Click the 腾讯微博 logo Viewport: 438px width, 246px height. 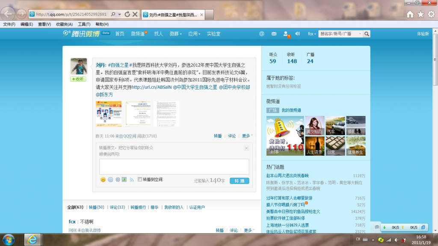(81, 34)
